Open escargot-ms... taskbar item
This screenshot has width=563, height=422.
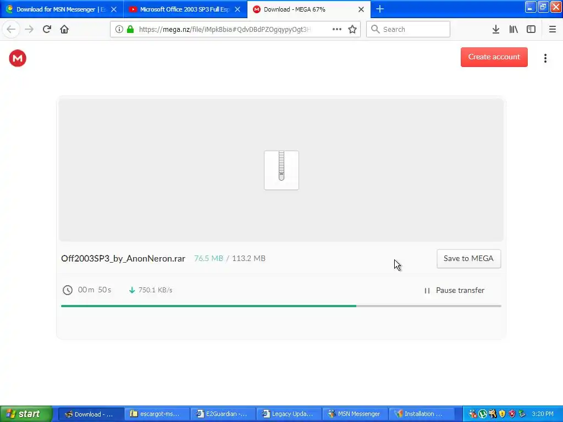(157, 414)
